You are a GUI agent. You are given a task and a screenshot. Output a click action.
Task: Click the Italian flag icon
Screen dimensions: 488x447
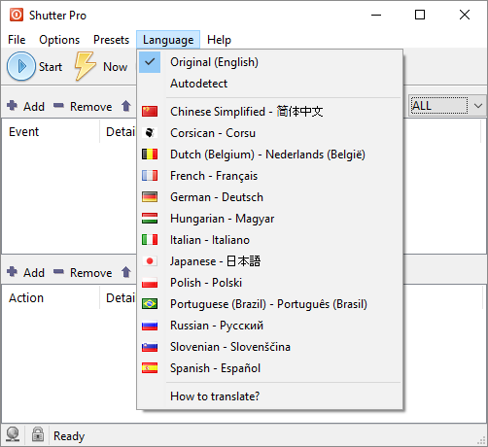click(x=150, y=240)
